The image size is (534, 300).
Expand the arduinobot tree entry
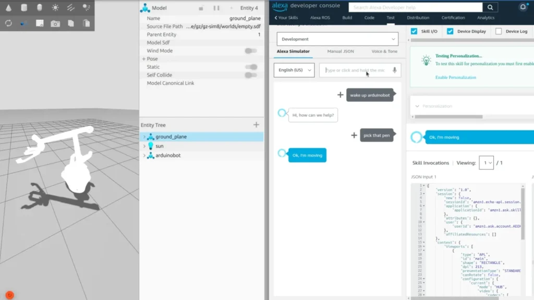(144, 156)
